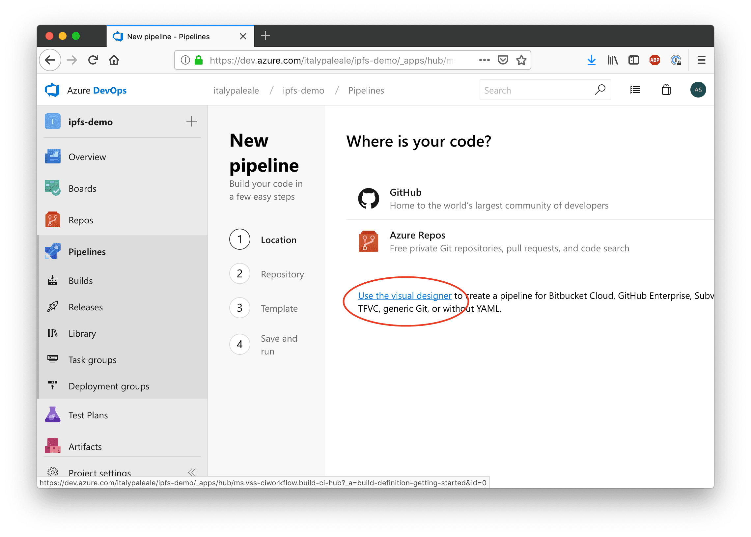Click the ipfs-demo project tile icon

coord(53,121)
